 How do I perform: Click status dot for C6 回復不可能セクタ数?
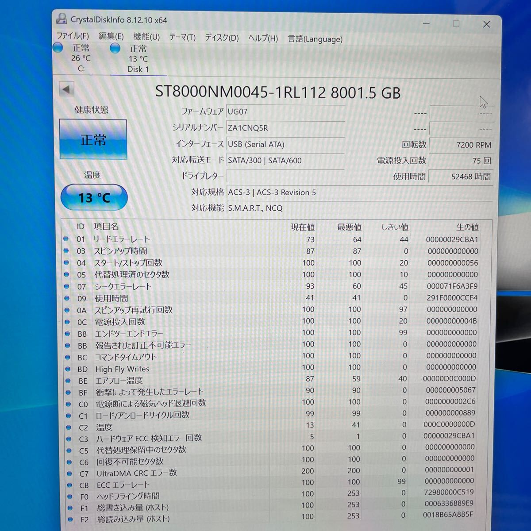69,462
